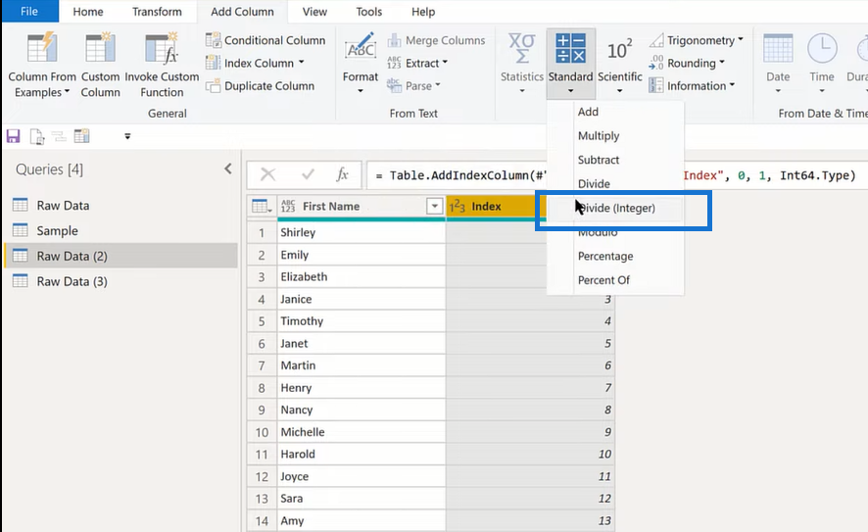The image size is (868, 532).
Task: Switch to the Transform tab
Action: (157, 12)
